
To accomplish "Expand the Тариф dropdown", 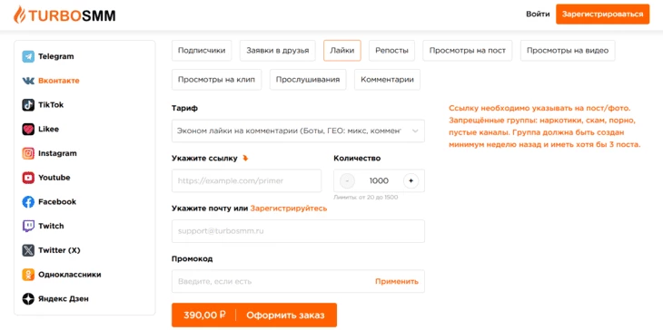I will (x=298, y=131).
